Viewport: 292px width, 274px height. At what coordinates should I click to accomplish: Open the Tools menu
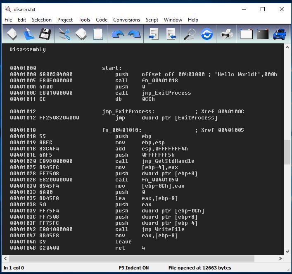(x=84, y=20)
